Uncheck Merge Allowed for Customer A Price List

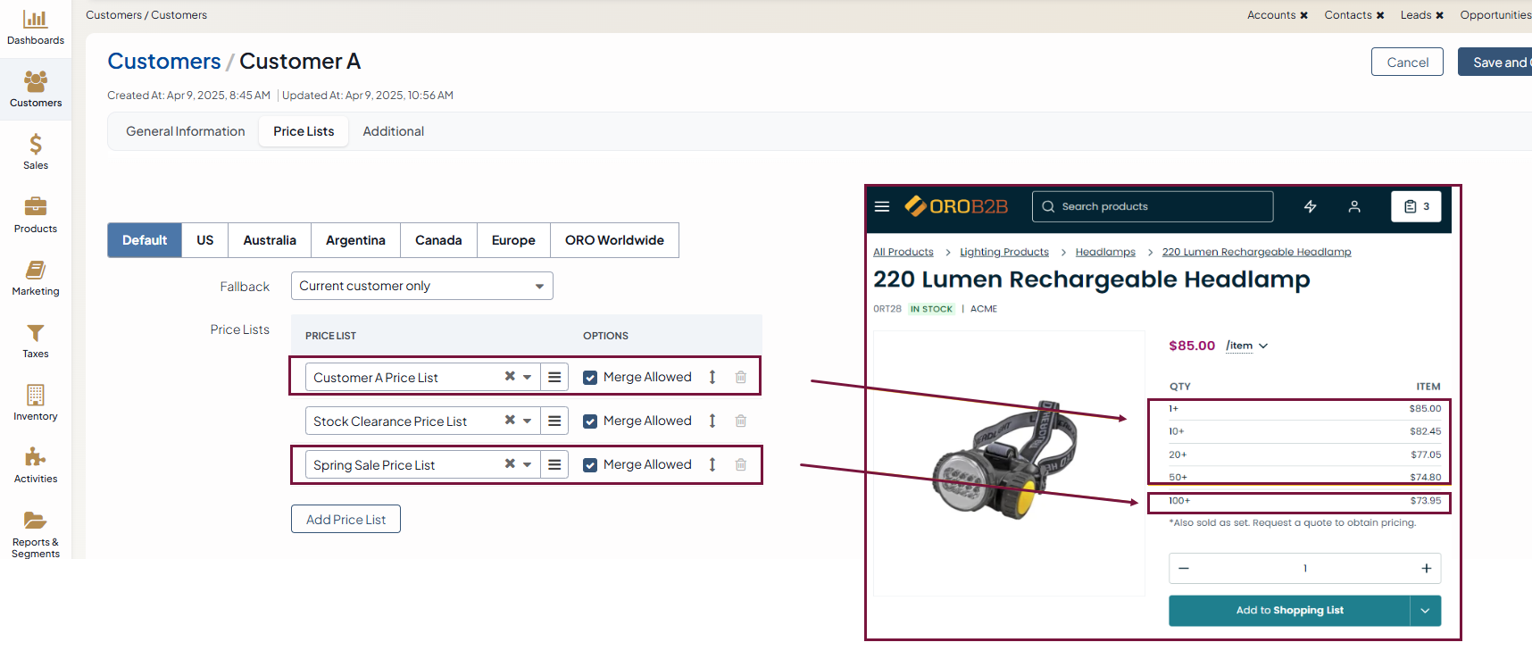point(590,378)
